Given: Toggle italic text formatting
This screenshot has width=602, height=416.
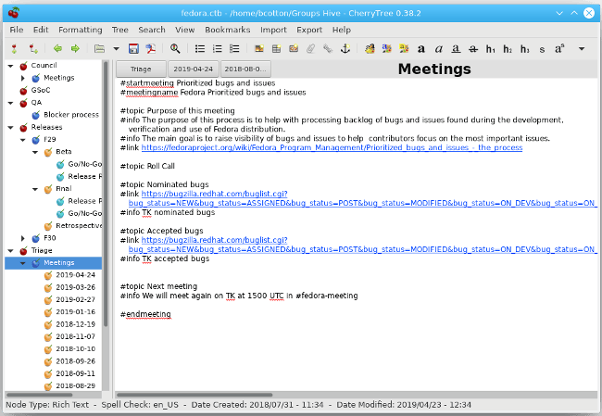Looking at the screenshot, I should coord(439,48).
